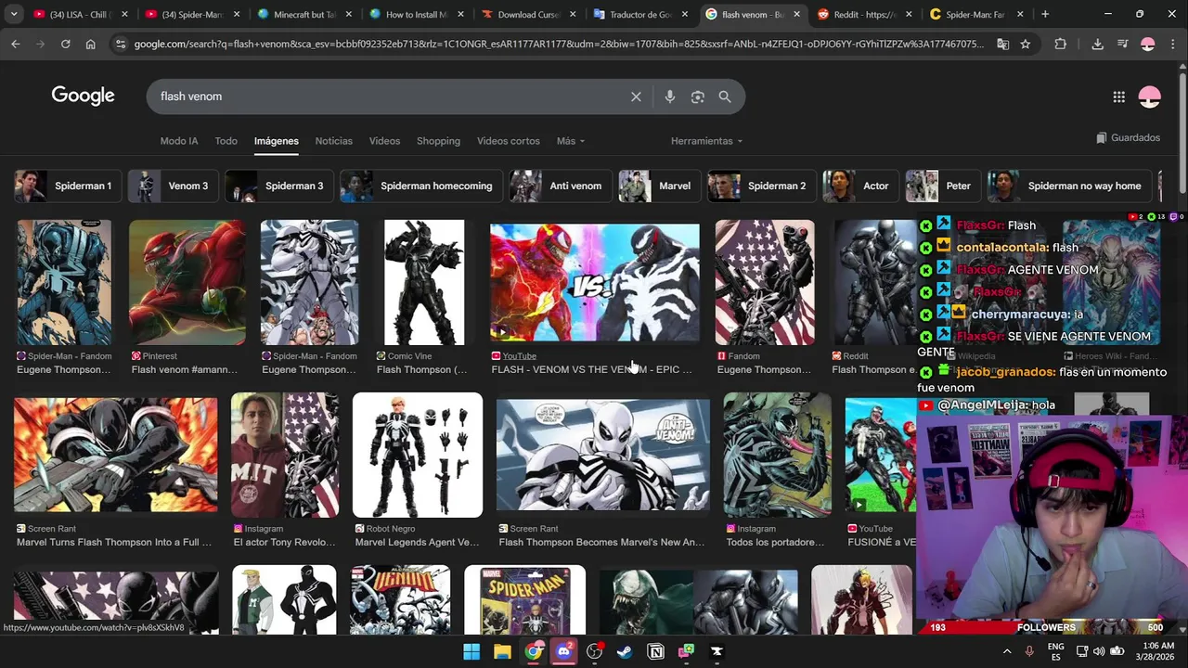Select the Spiderman 1 suggestion chip
The height and width of the screenshot is (668, 1188).
[x=67, y=186]
